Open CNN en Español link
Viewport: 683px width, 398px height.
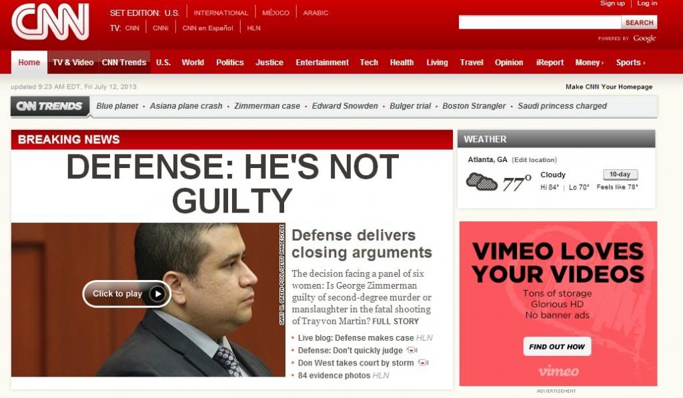tap(208, 28)
